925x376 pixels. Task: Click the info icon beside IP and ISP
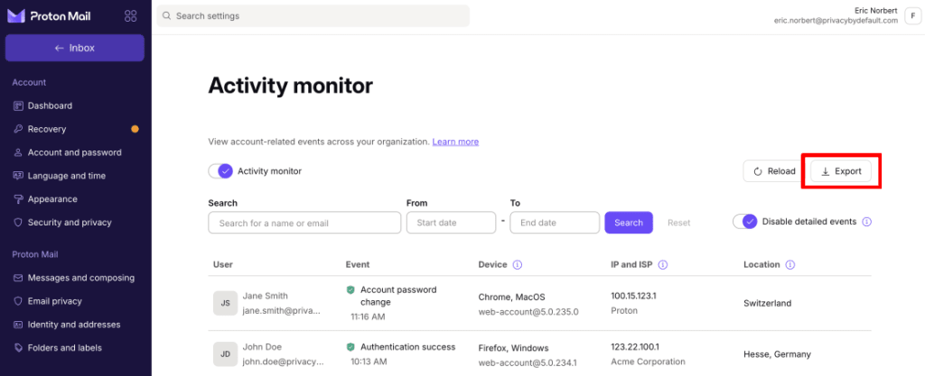662,265
